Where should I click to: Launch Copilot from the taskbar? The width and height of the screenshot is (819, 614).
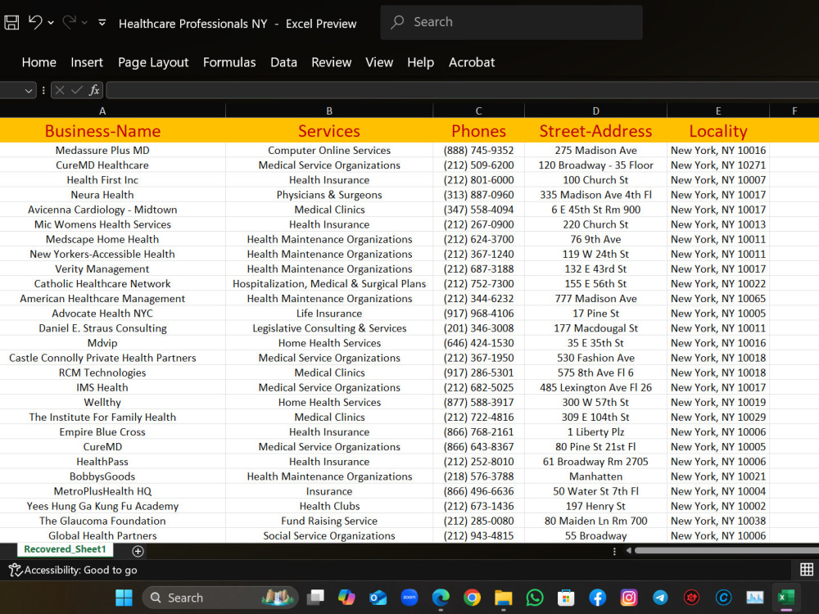346,598
